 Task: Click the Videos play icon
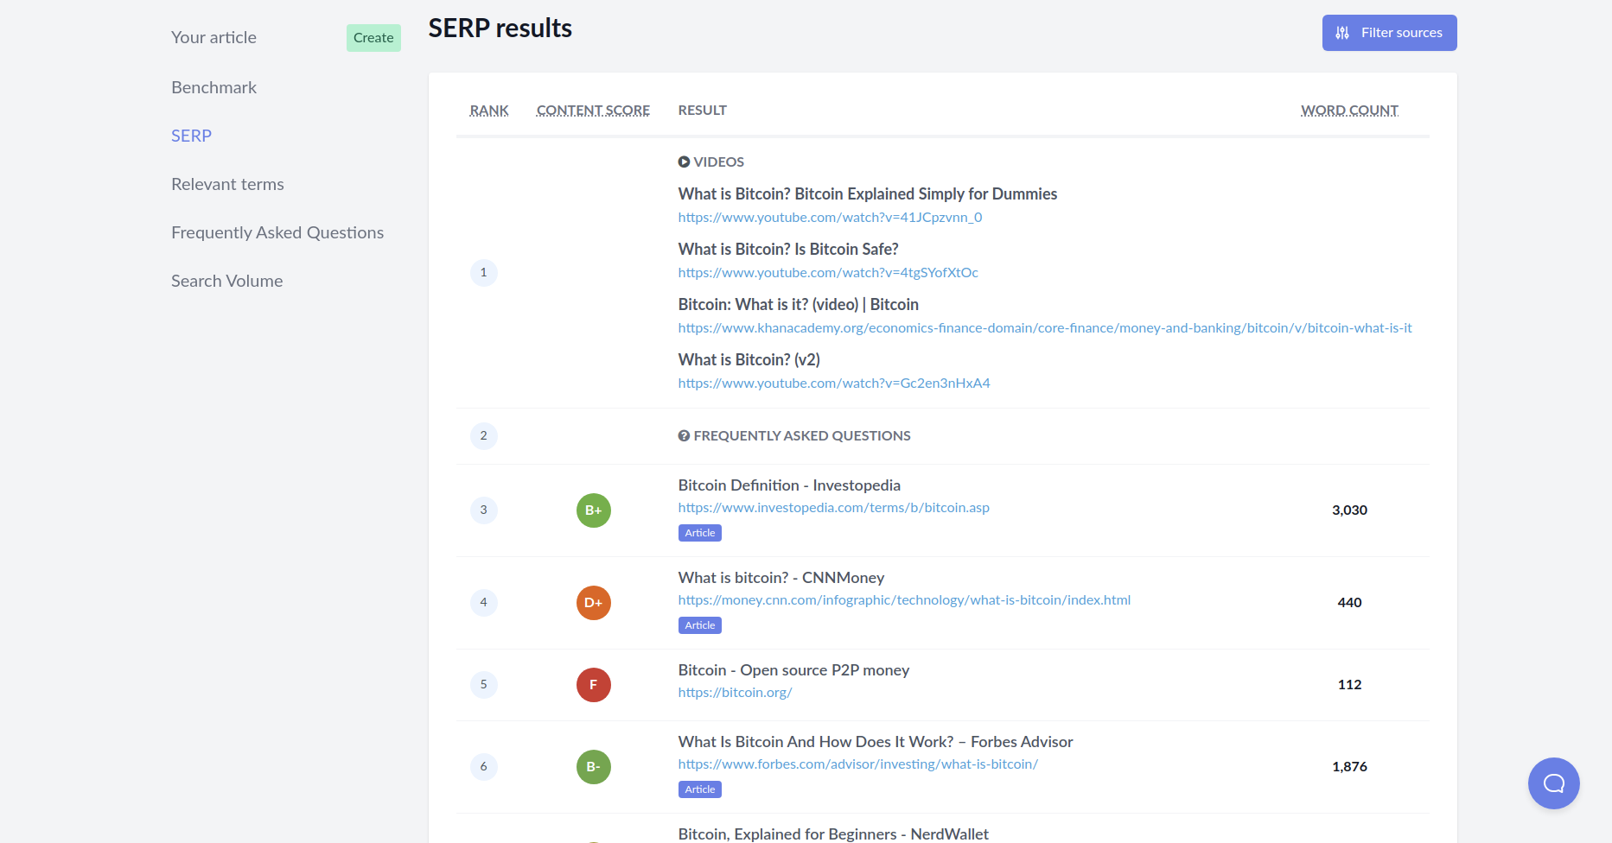pyautogui.click(x=684, y=162)
